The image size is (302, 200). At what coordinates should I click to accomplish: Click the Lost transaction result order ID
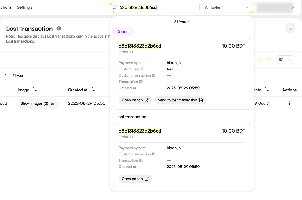(140, 131)
